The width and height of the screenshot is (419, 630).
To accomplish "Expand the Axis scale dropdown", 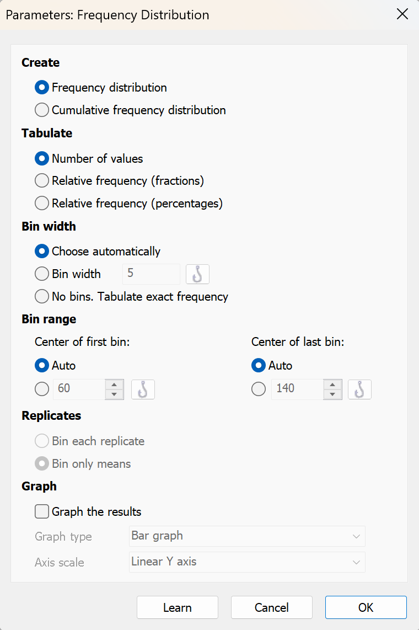I will click(x=247, y=562).
